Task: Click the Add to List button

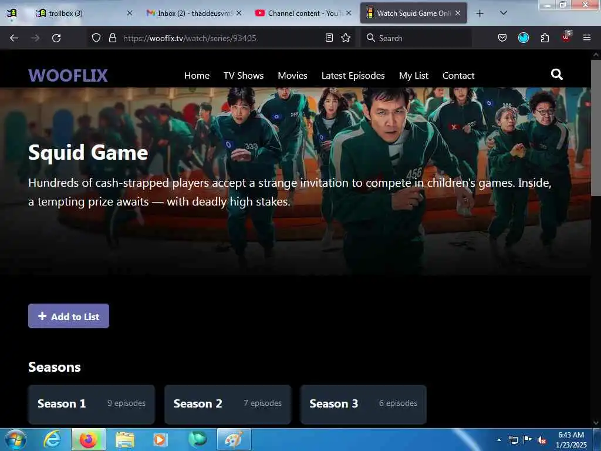Action: coord(69,316)
